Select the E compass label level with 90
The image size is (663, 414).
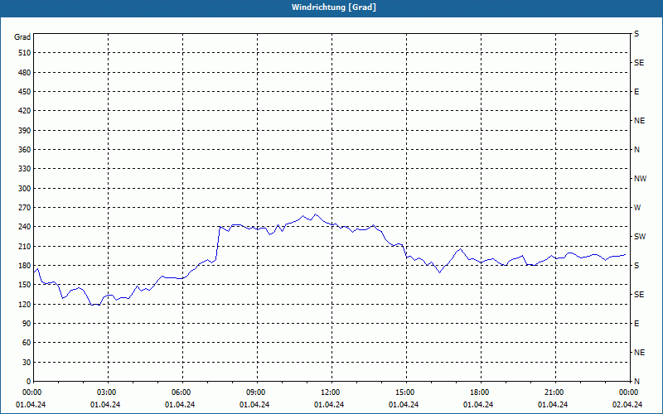pyautogui.click(x=636, y=324)
